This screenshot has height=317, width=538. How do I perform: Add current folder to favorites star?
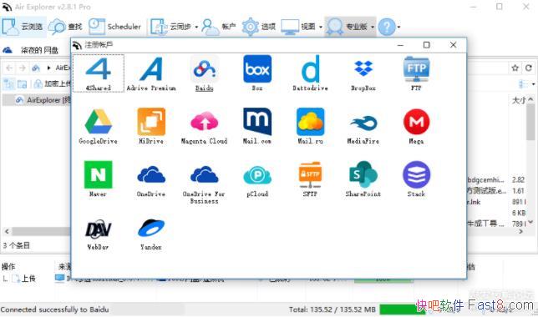515,68
